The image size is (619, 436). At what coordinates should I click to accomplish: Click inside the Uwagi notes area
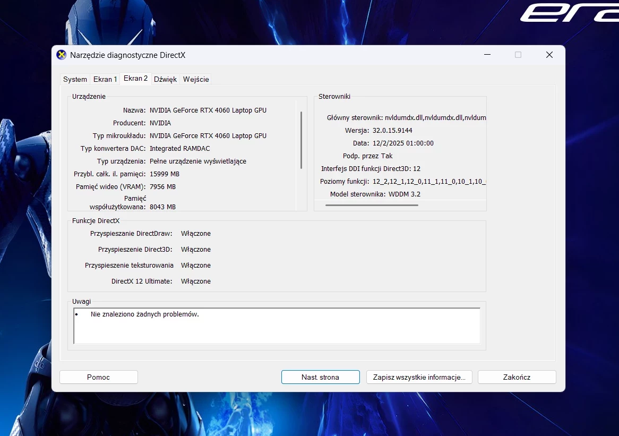point(276,327)
